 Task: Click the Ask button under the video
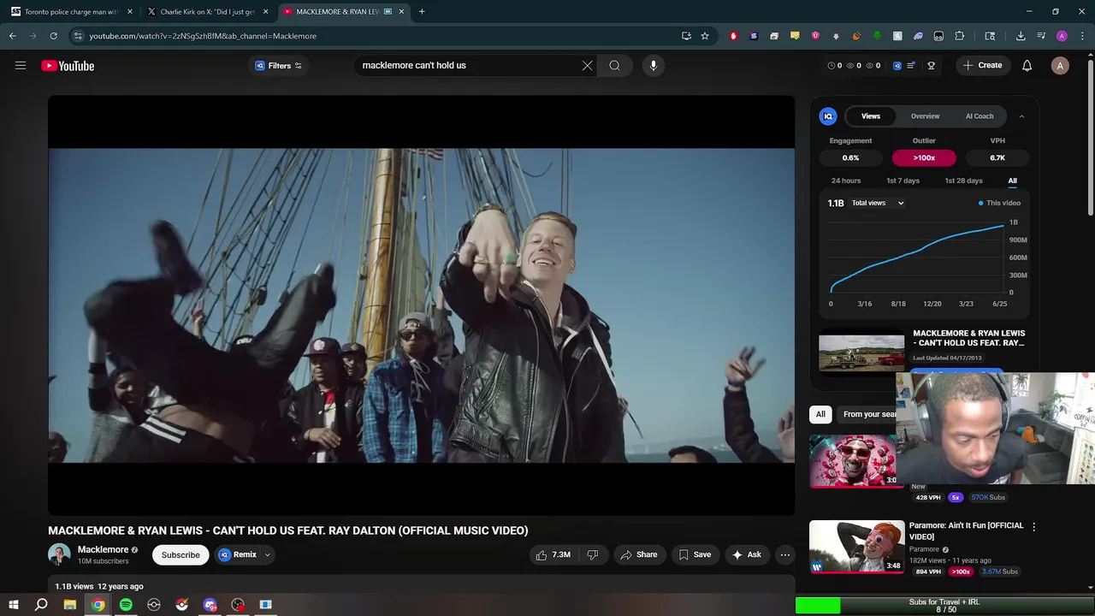(746, 554)
